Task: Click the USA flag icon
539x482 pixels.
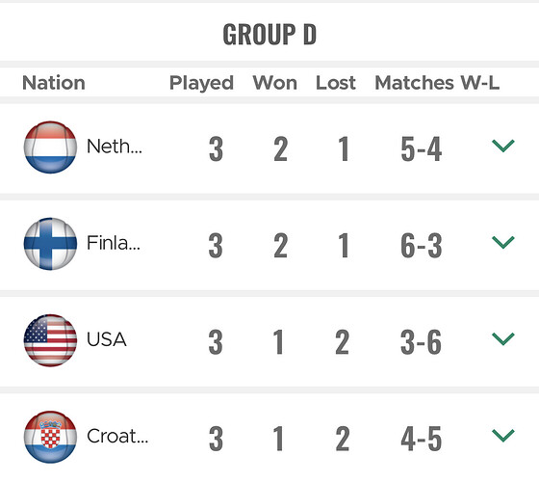Action: [50, 340]
